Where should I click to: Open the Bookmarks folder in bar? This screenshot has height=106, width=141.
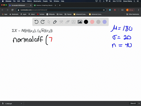coord(14,14)
